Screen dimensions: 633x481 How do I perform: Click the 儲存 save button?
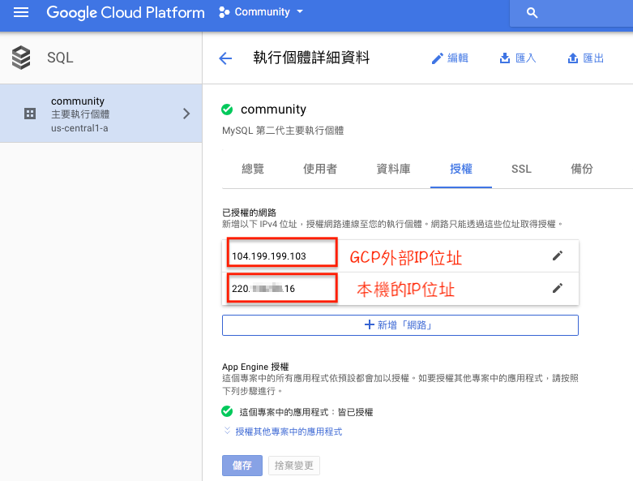(242, 466)
